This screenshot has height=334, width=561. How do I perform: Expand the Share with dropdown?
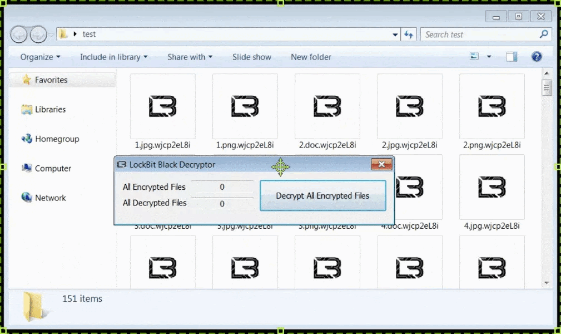point(190,57)
